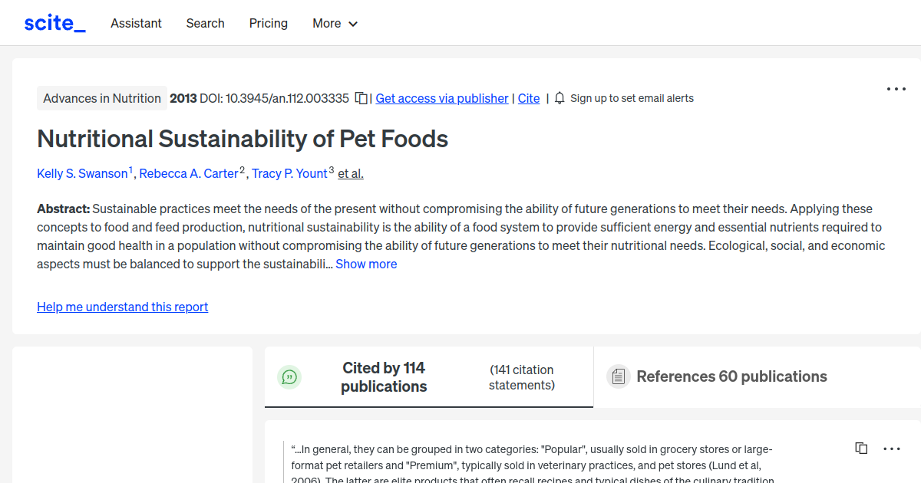Screen dimensions: 921x483
Task: Copy the citation statement with the copy icon
Action: (861, 448)
